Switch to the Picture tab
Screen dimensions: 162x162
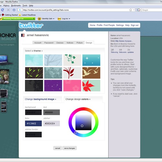(79, 43)
